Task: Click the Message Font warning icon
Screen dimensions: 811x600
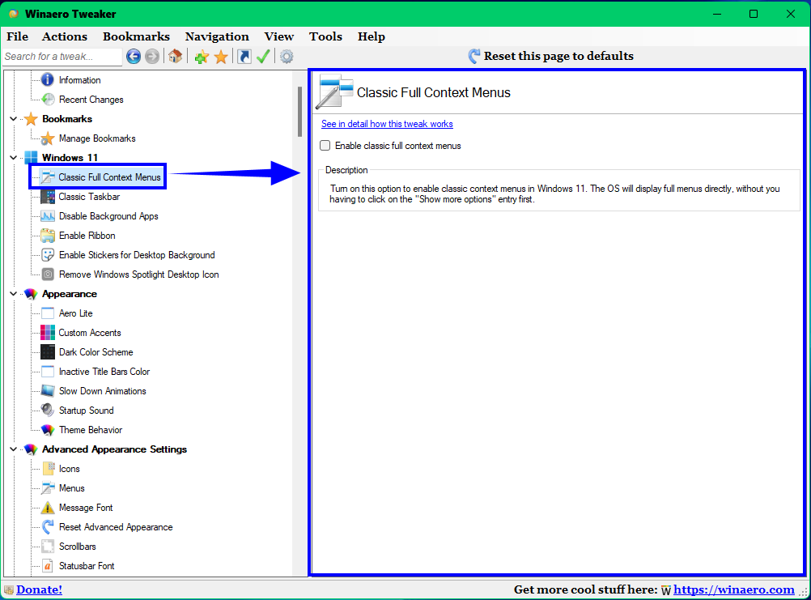Action: point(48,508)
